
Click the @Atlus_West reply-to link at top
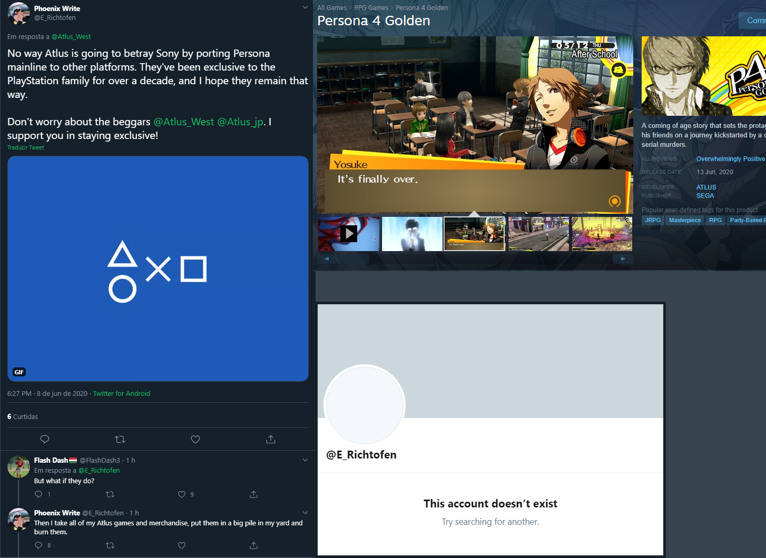point(71,37)
